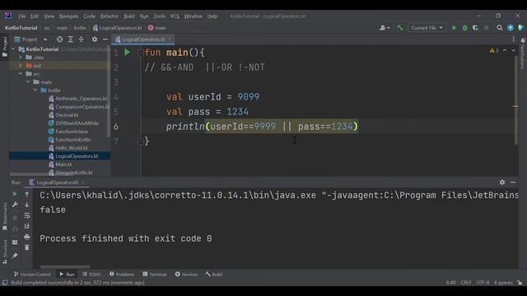Viewport: 527px width, 296px height.
Task: Fold the main function at line 1
Action: click(141, 53)
